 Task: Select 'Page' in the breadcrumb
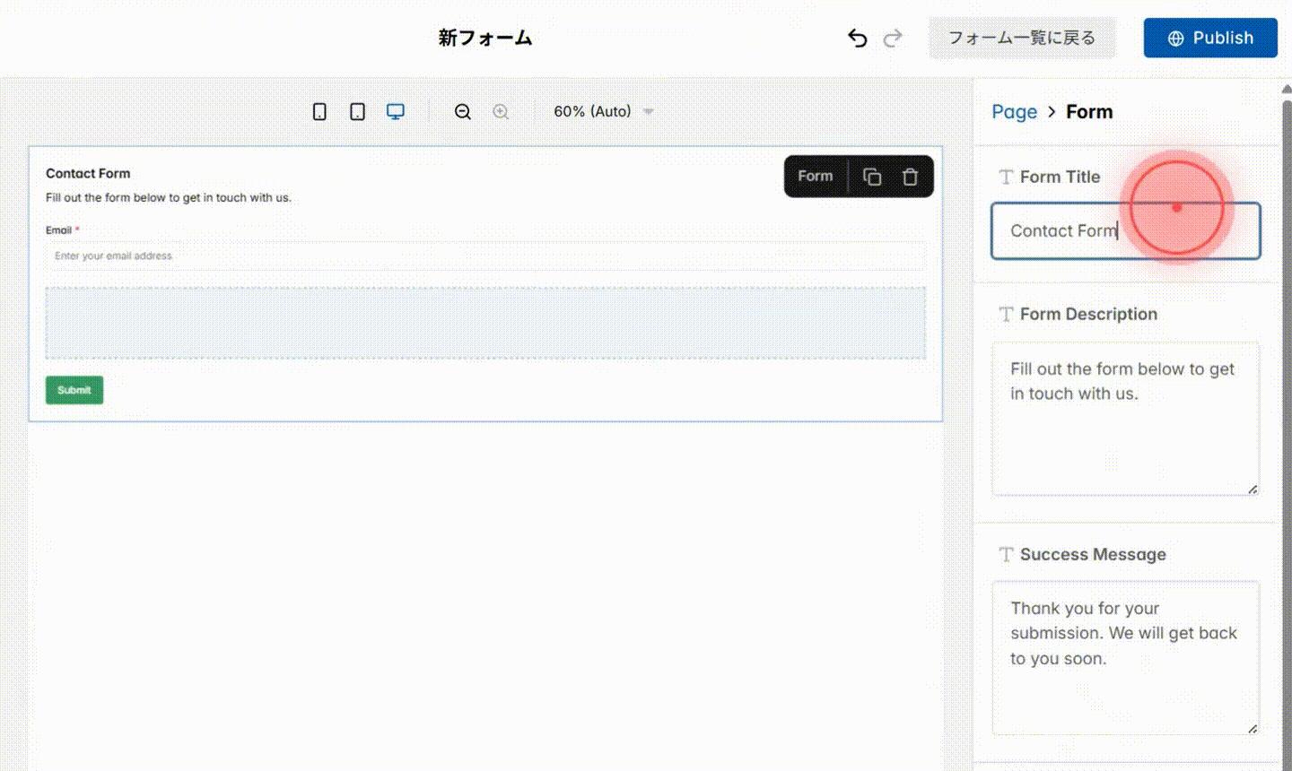pos(1014,111)
